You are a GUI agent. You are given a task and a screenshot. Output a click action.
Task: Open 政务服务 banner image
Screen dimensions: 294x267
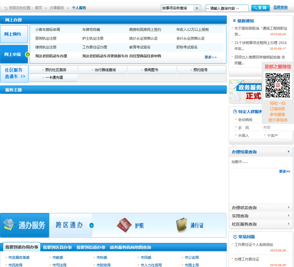(245, 91)
